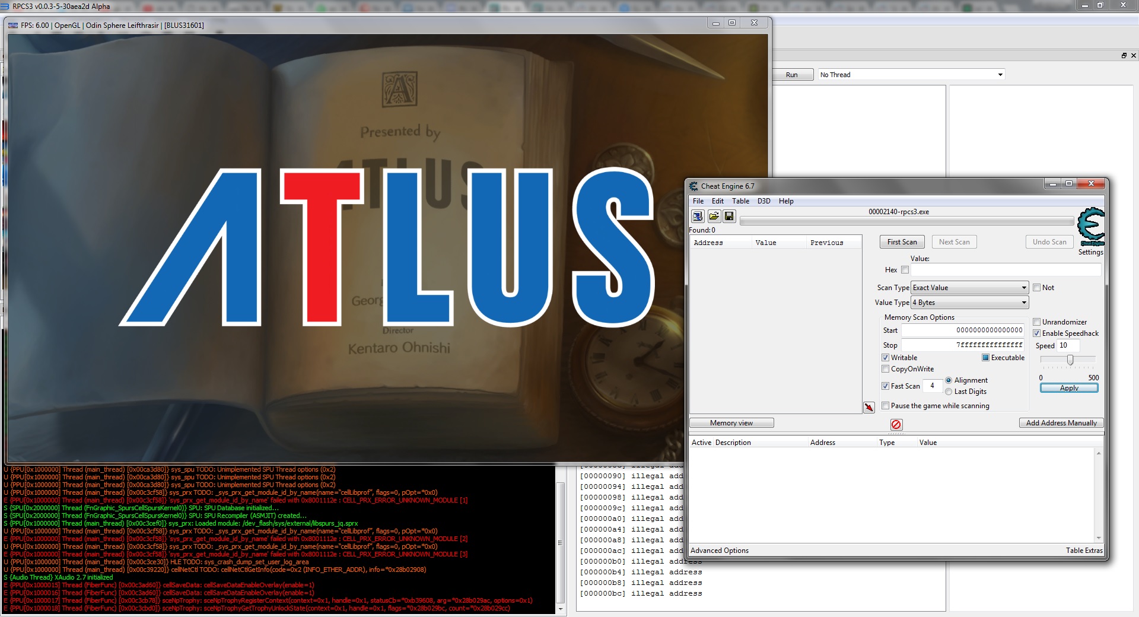The width and height of the screenshot is (1139, 617).
Task: Toggle the Not checkbox
Action: (x=1037, y=288)
